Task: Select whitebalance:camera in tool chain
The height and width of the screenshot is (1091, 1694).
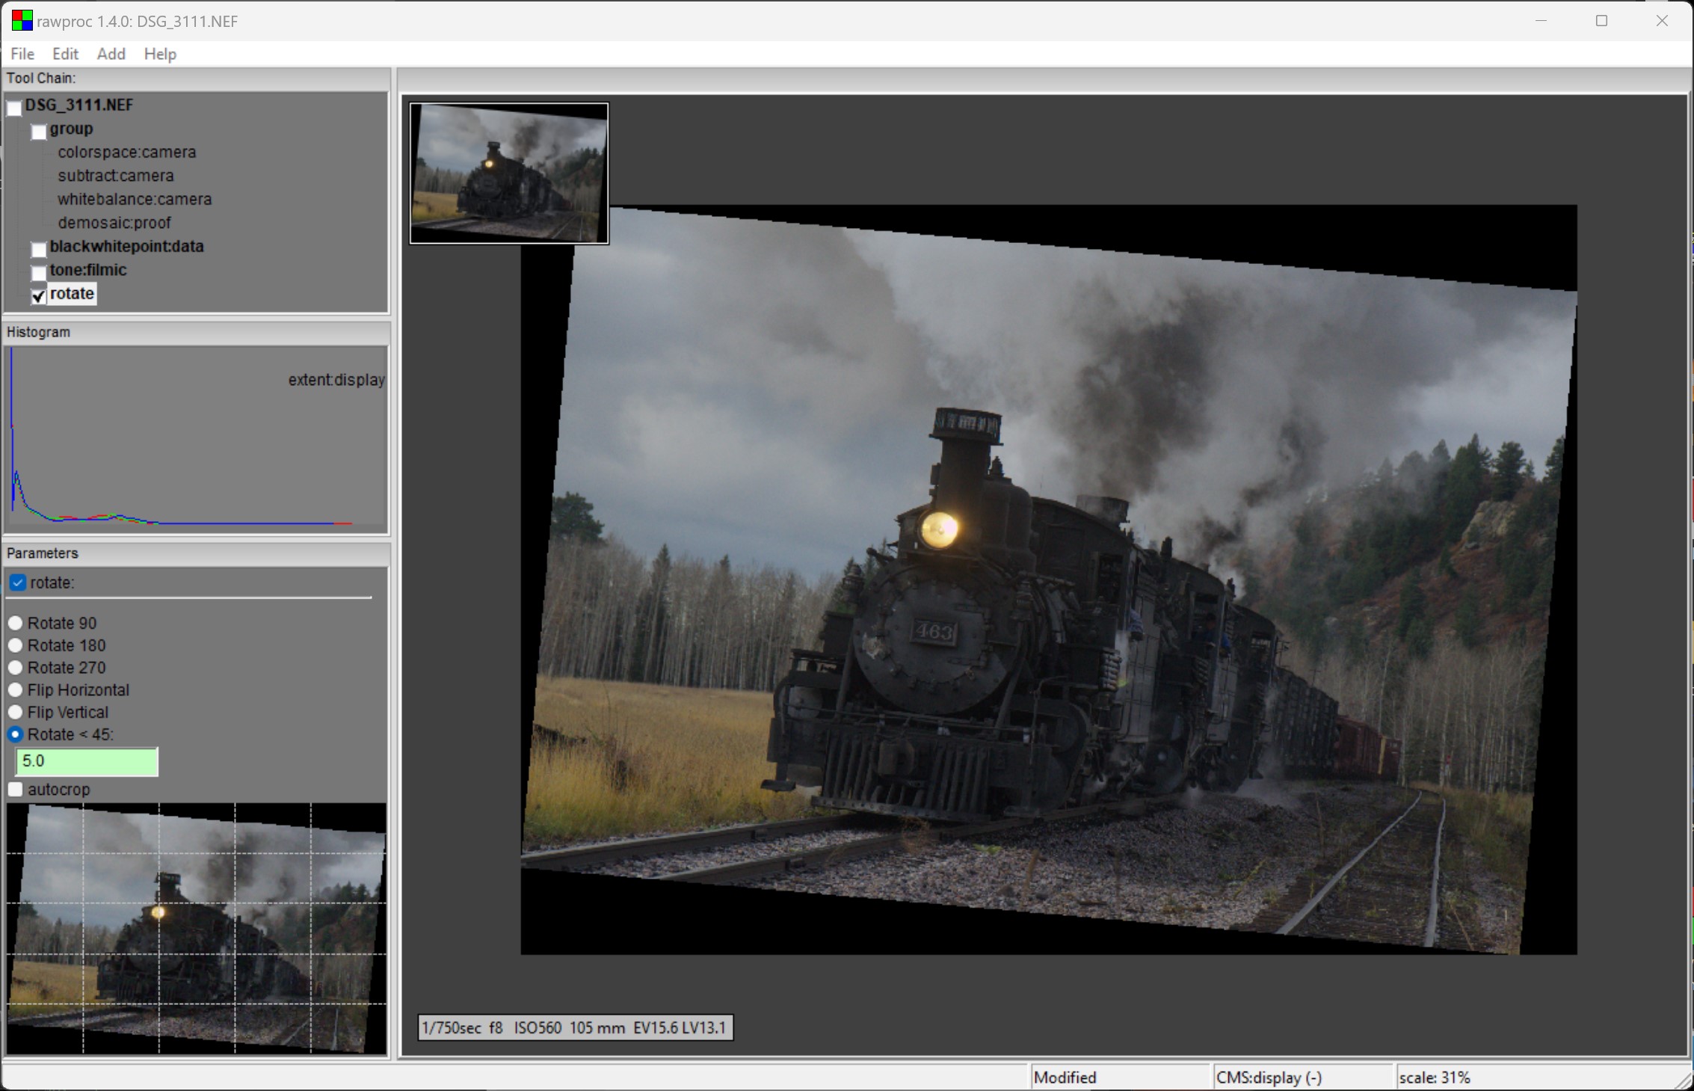Action: tap(135, 200)
